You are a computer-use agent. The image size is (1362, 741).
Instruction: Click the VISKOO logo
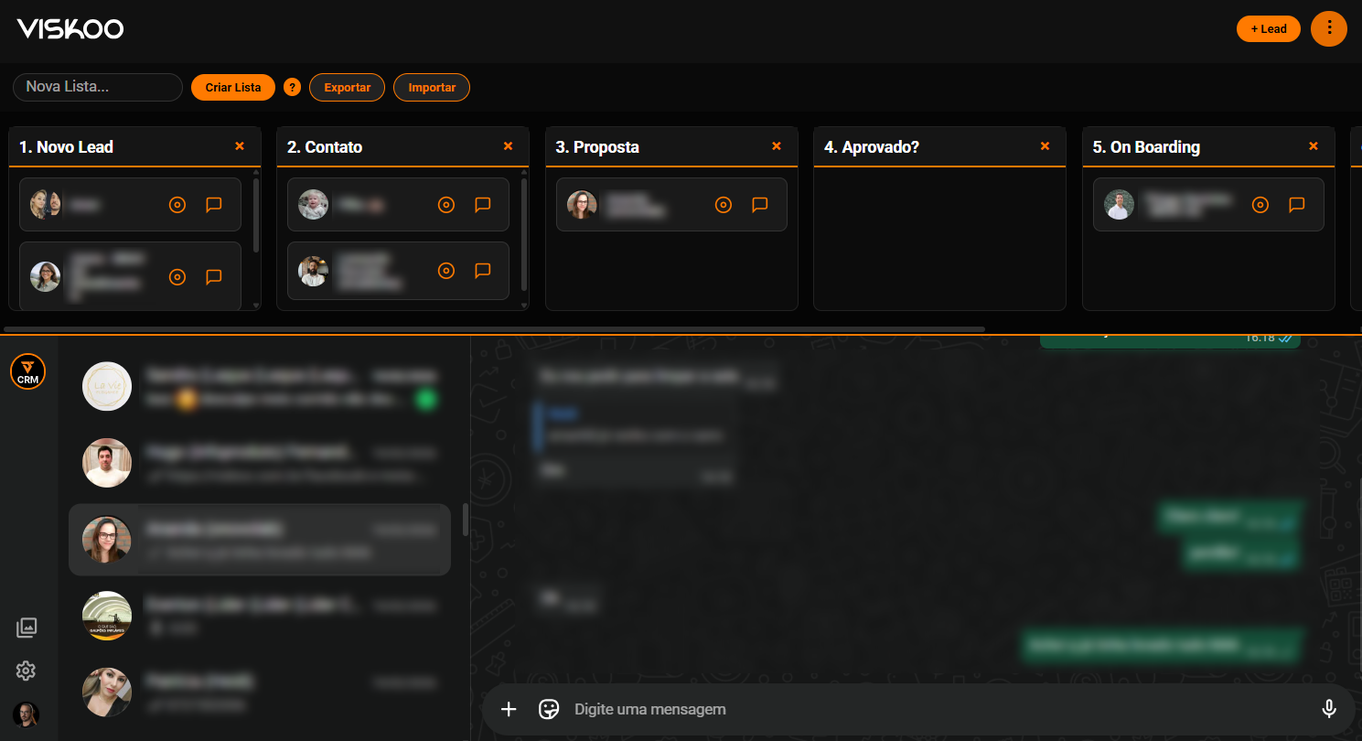[x=70, y=29]
